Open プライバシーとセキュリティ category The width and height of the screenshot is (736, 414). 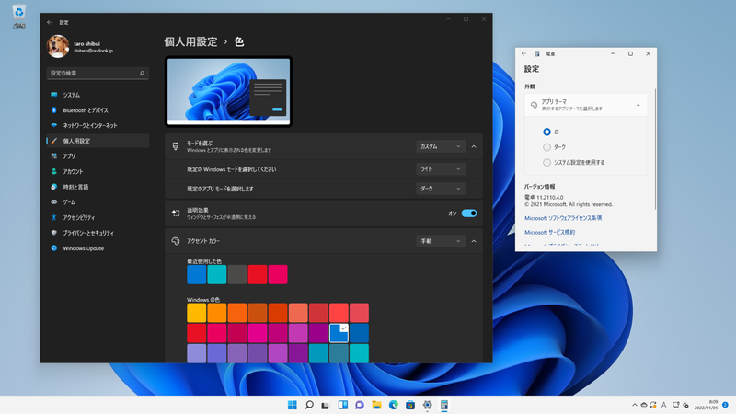[98, 233]
